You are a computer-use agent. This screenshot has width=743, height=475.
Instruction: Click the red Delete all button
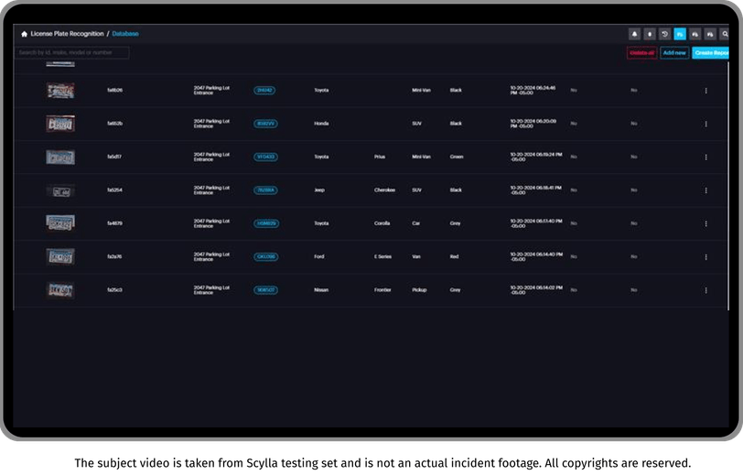pyautogui.click(x=641, y=52)
